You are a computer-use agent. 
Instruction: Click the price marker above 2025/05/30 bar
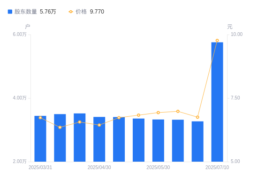158,113
